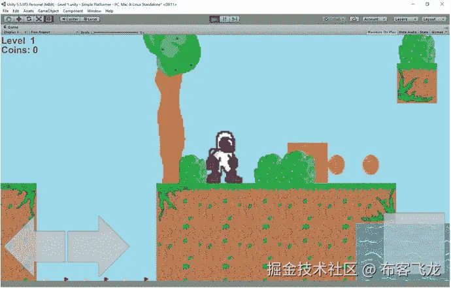Tap the right arrow movement button
Image resolution: width=451 pixels, height=288 pixels.
pyautogui.click(x=98, y=246)
